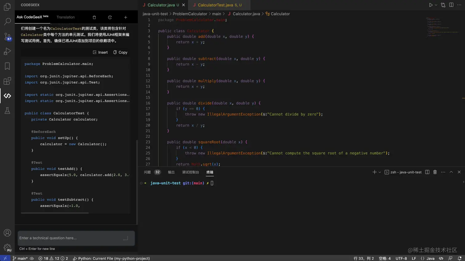Open the Explorer view in activity bar
The image size is (465, 261).
7,6
